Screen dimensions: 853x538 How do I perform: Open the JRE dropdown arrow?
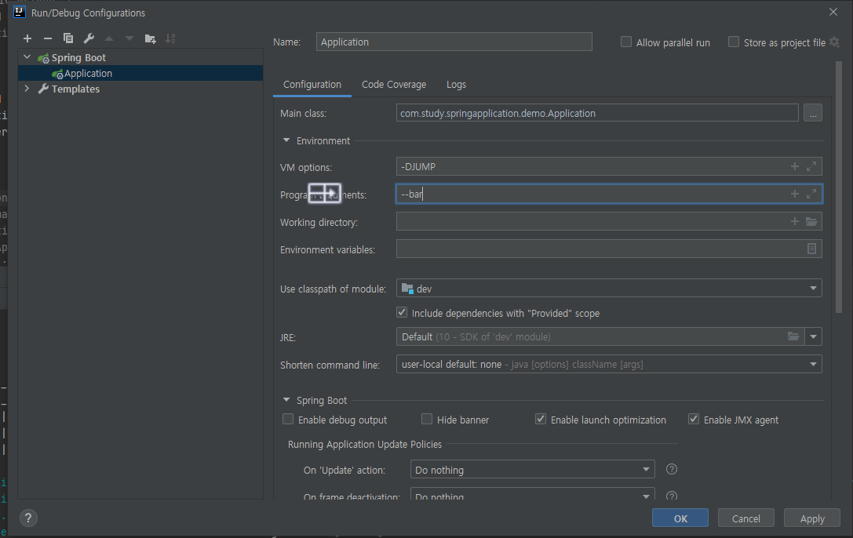[x=813, y=336]
